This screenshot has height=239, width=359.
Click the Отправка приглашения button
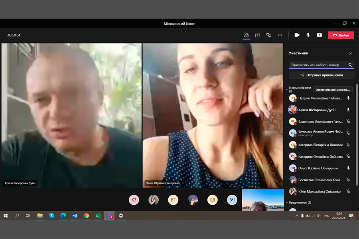[322, 75]
